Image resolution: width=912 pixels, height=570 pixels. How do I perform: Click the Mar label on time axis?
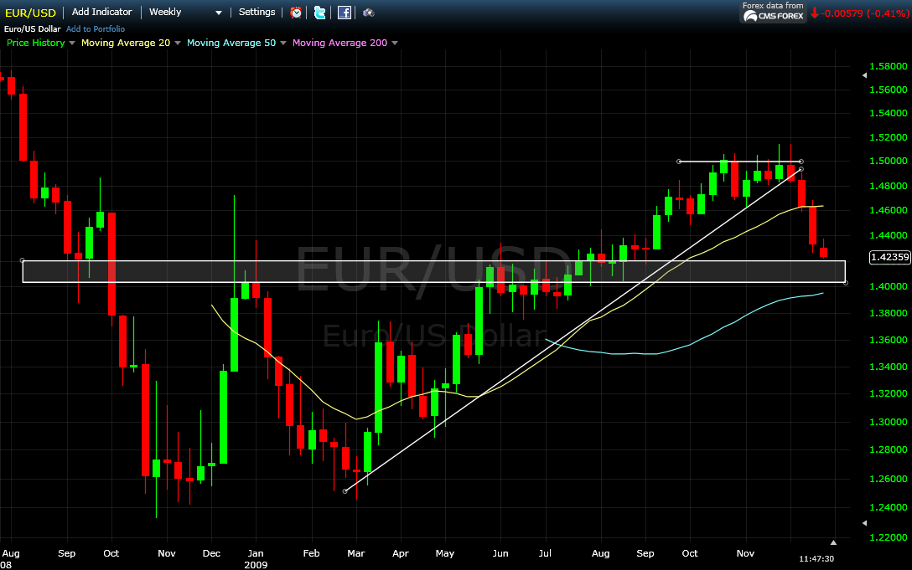point(356,553)
